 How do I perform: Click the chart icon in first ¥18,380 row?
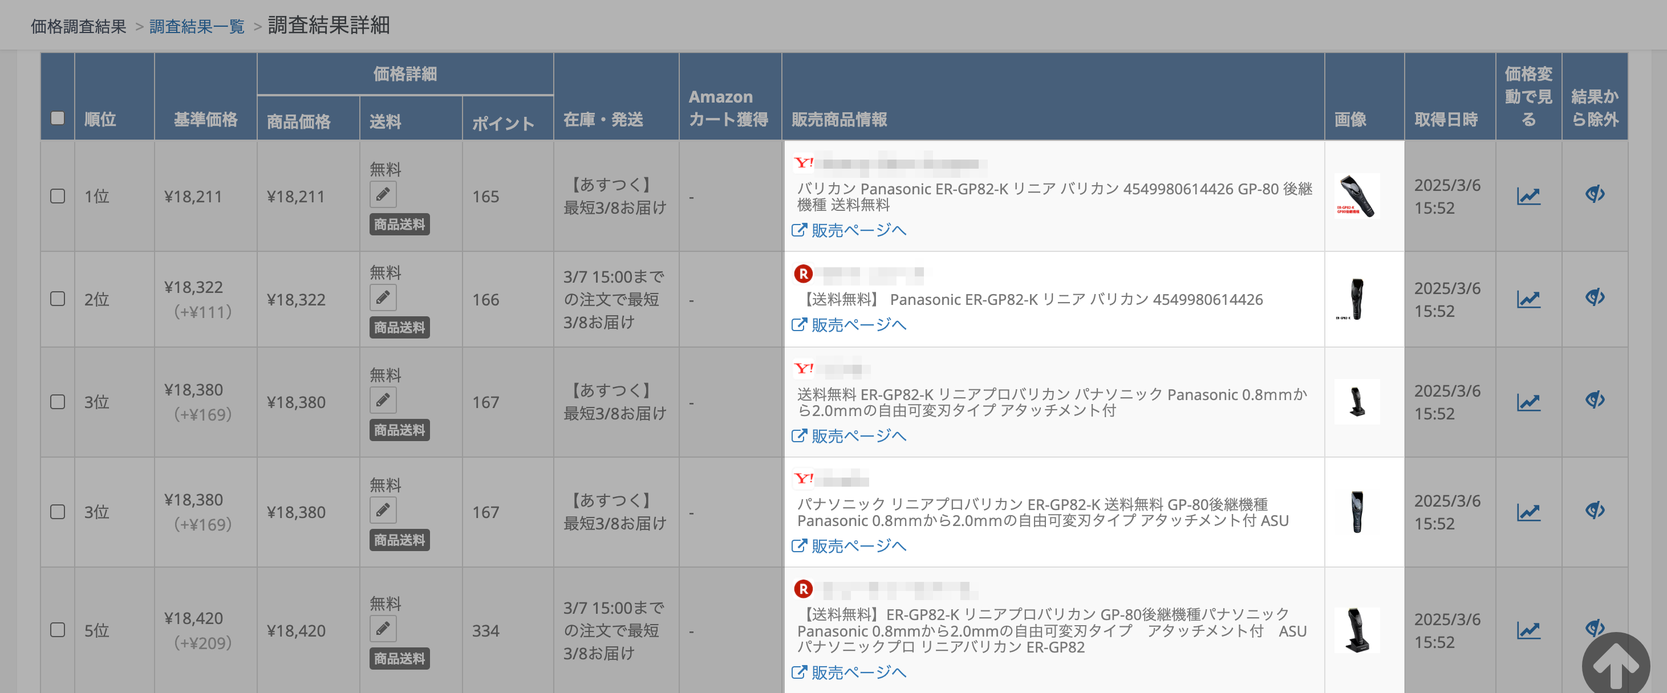[x=1528, y=402]
